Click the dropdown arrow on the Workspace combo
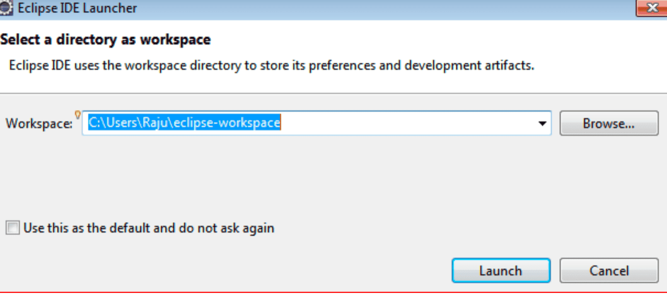667x295 pixels. click(x=542, y=123)
